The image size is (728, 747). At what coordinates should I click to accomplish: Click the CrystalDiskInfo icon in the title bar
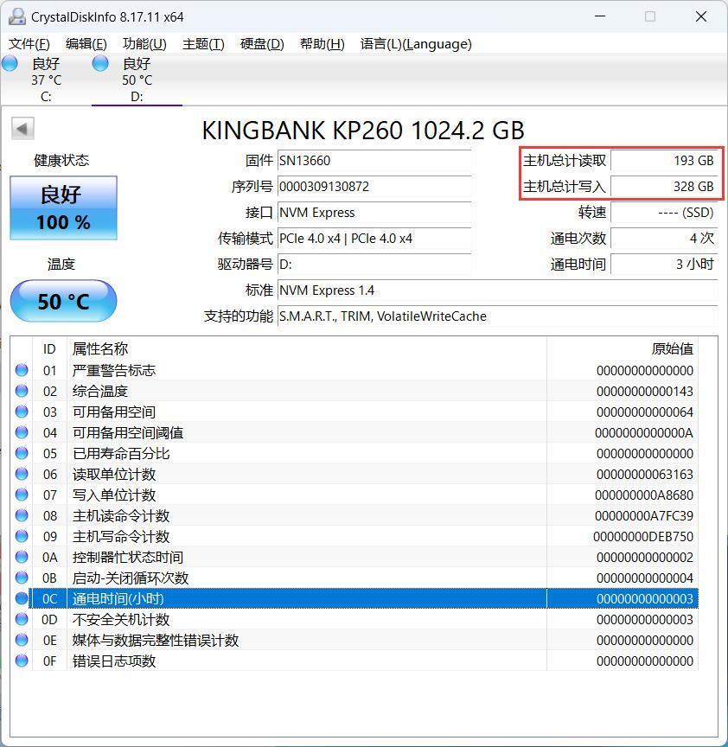pos(19,16)
